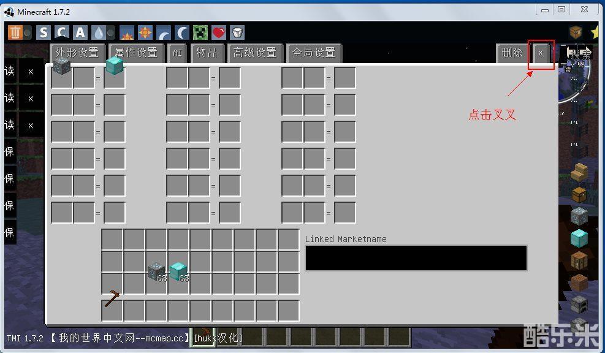This screenshot has width=605, height=353.
Task: Focus the Linked Marketname text field
Action: [x=416, y=258]
